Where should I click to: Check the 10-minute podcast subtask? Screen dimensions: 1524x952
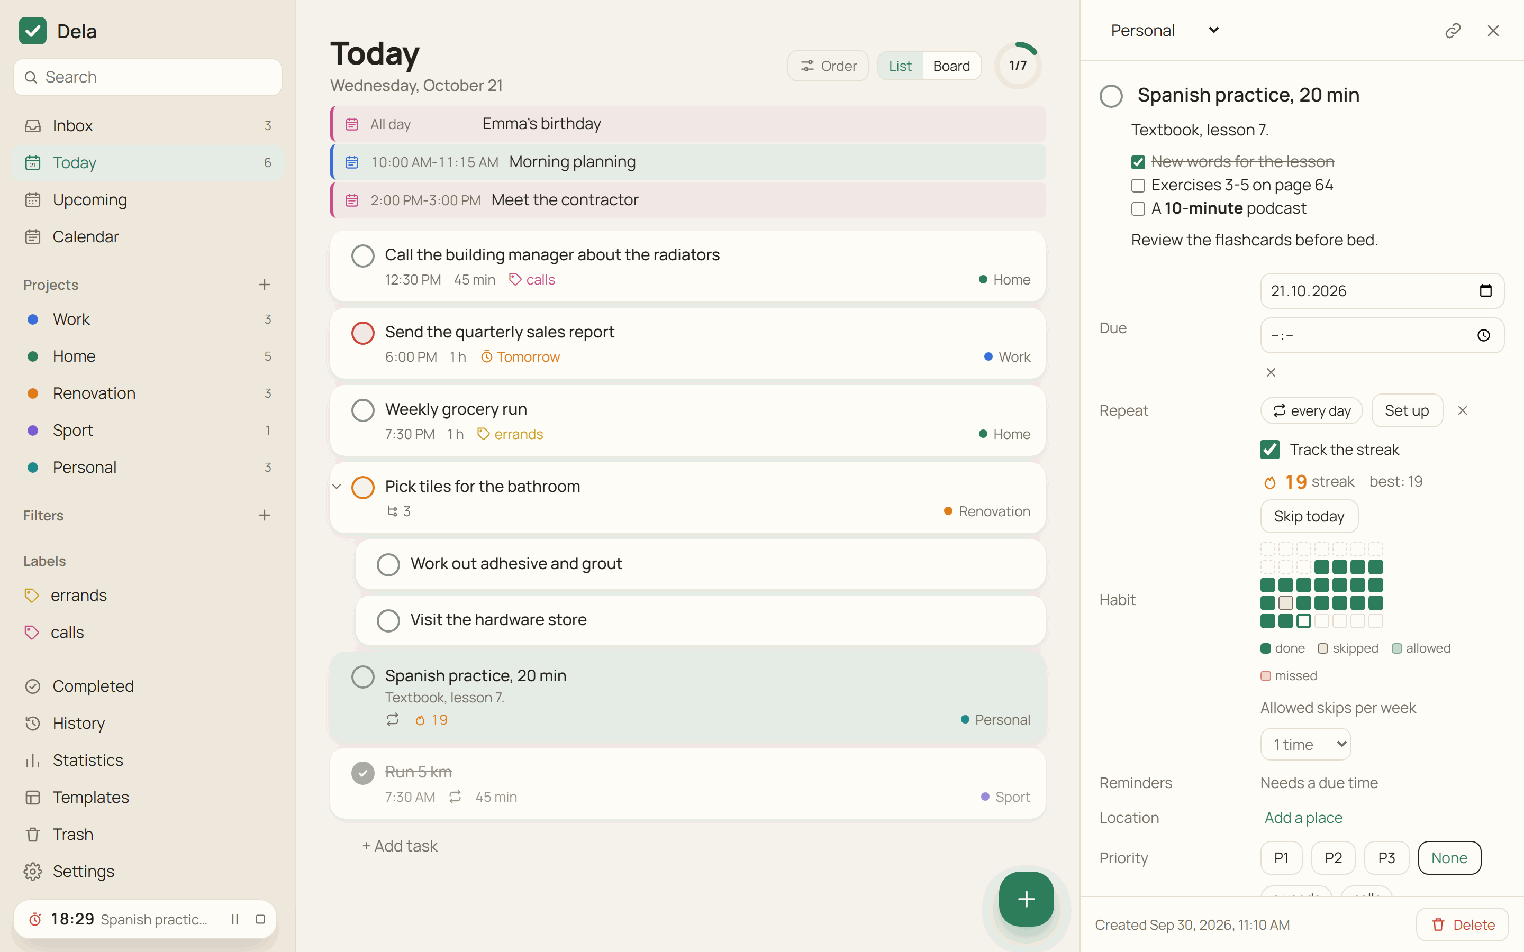point(1137,209)
